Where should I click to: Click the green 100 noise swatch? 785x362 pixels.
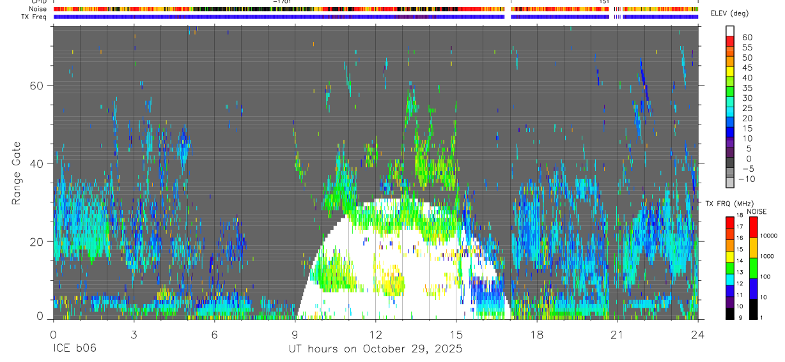pos(754,268)
